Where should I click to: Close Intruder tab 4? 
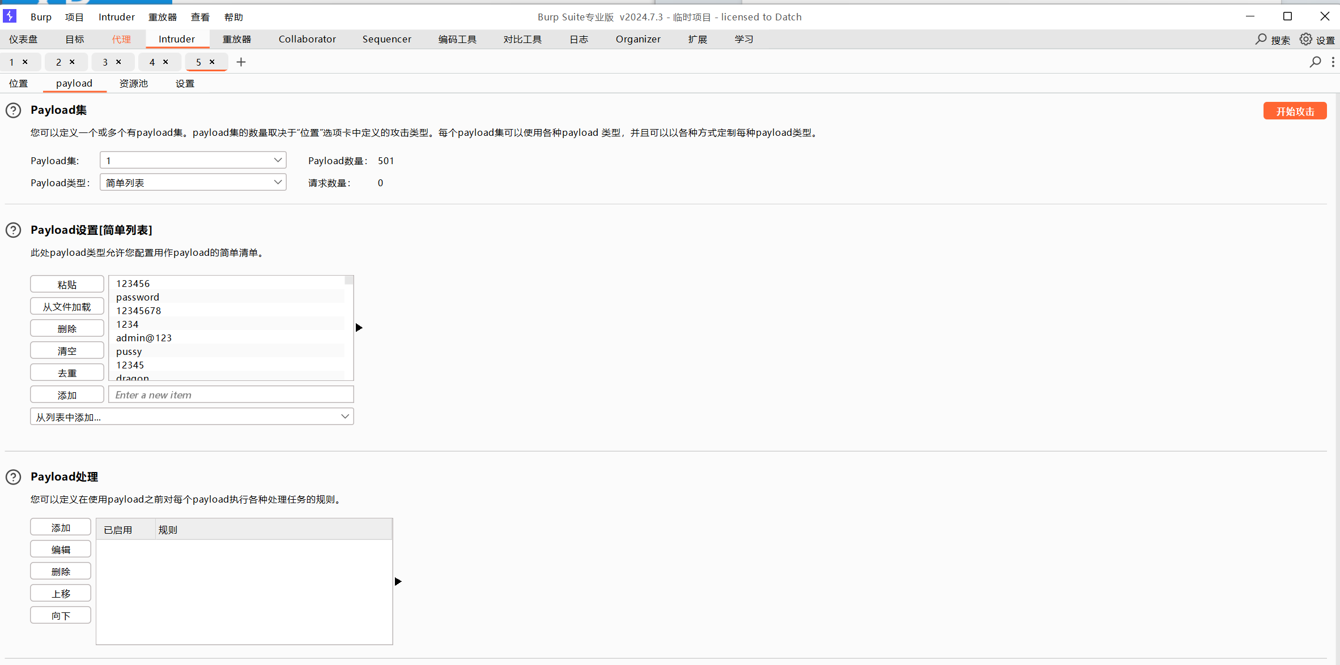pos(165,62)
